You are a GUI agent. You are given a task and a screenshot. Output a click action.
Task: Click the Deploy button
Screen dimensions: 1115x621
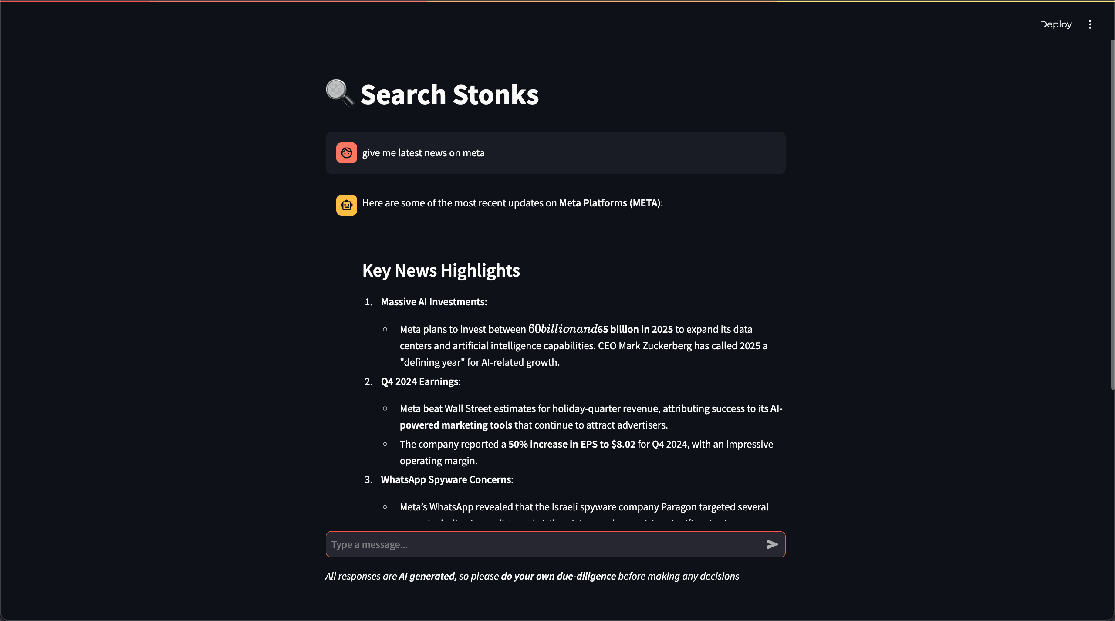[1055, 24]
